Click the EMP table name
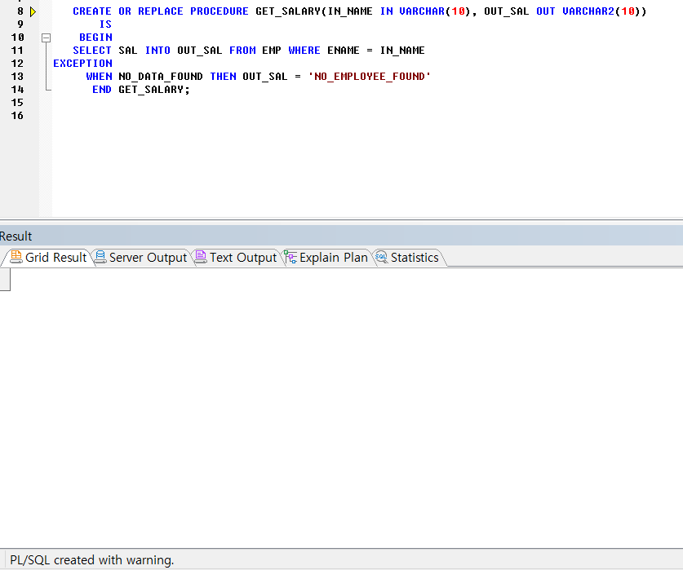The width and height of the screenshot is (683, 570). (272, 51)
